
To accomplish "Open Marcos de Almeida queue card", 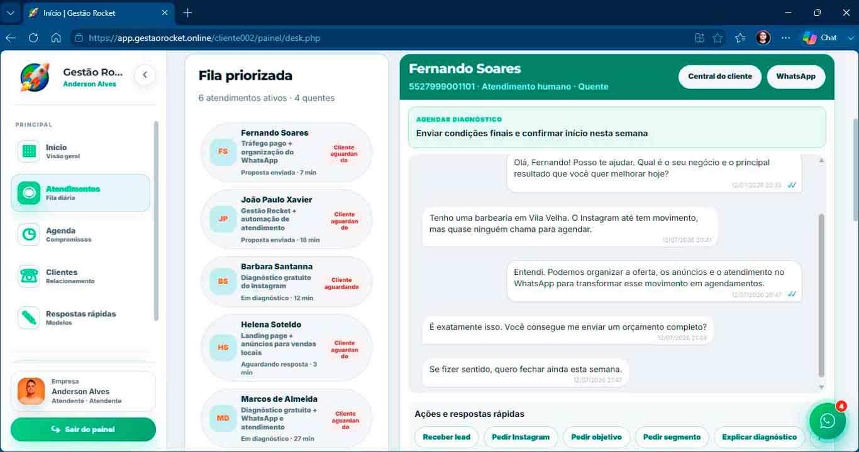I will pos(287,417).
